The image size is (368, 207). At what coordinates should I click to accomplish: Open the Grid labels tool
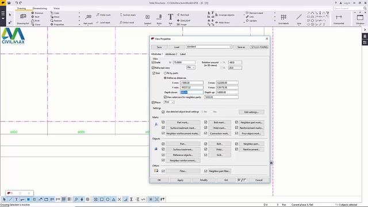tap(283, 19)
